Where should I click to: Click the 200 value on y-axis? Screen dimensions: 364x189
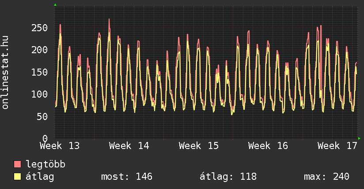click(x=40, y=50)
